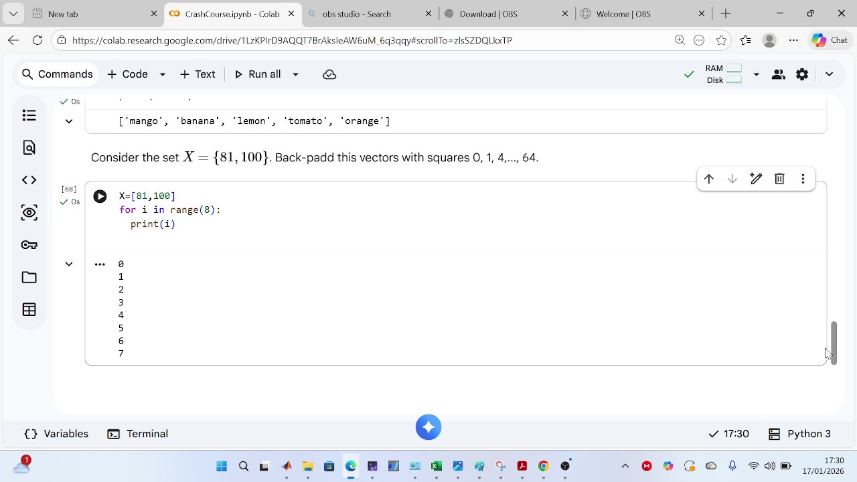Click the cloud save status icon
This screenshot has width=857, height=482.
tap(329, 74)
